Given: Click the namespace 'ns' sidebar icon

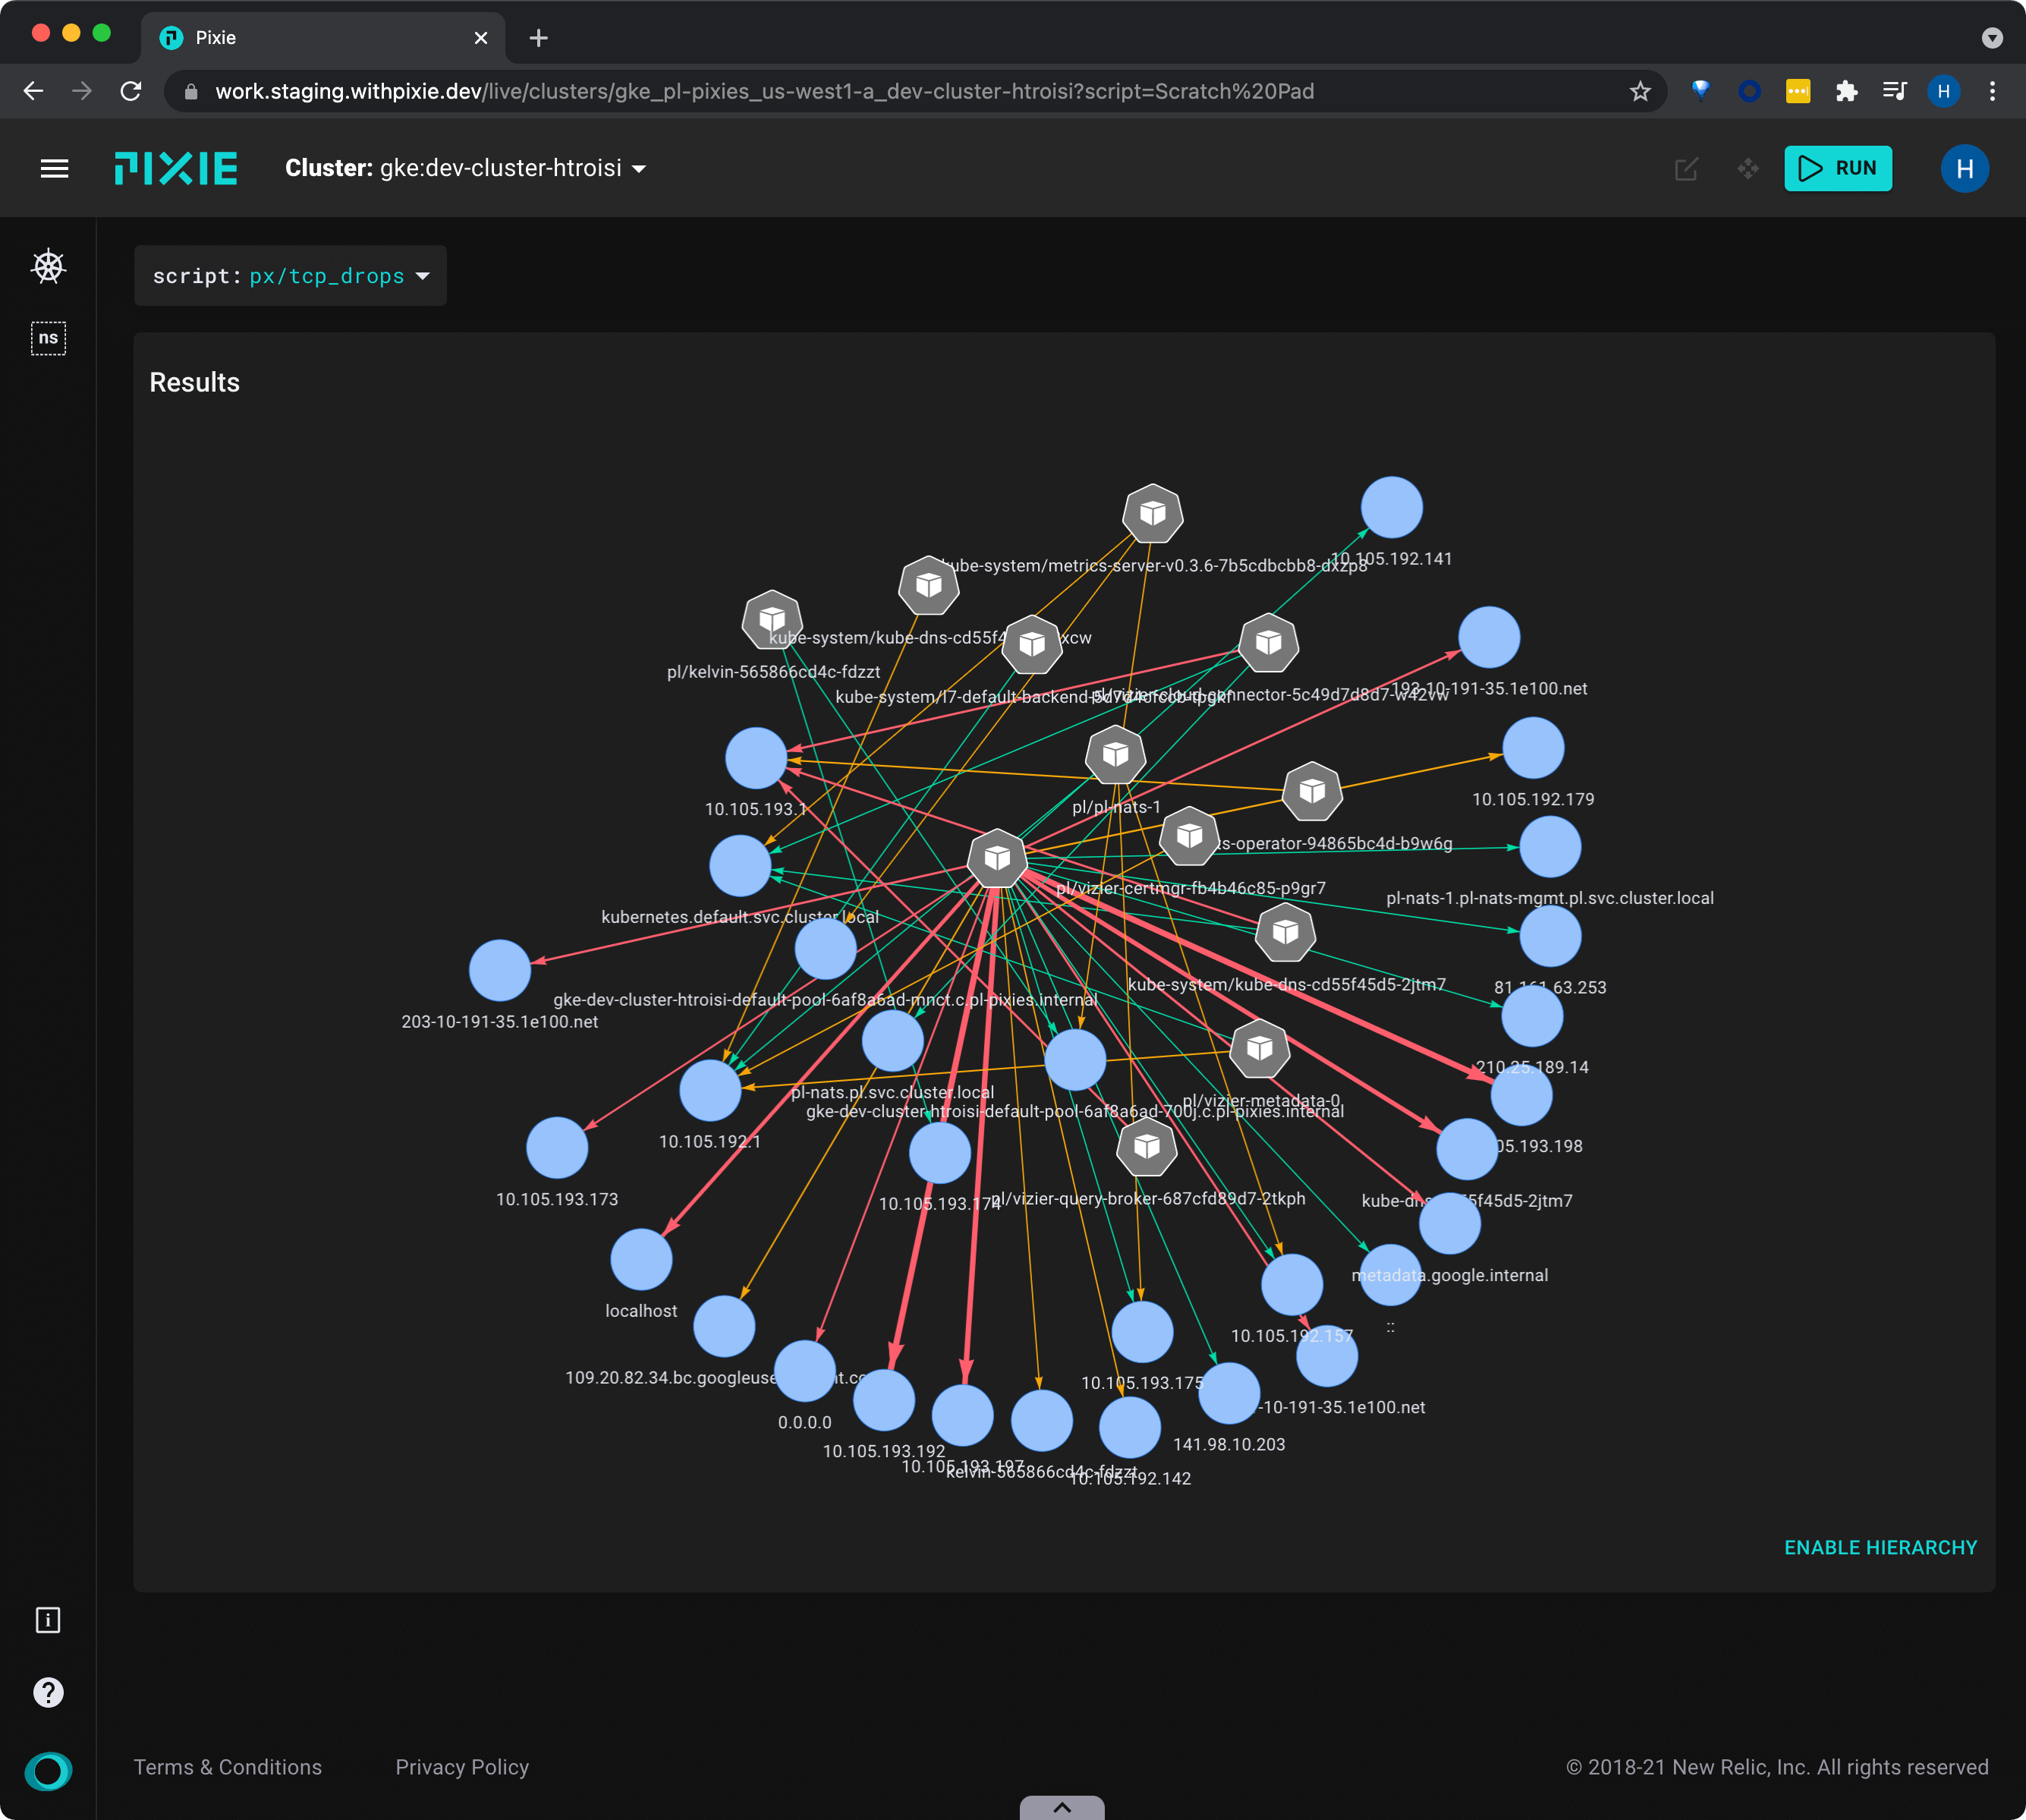Looking at the screenshot, I should click(48, 338).
